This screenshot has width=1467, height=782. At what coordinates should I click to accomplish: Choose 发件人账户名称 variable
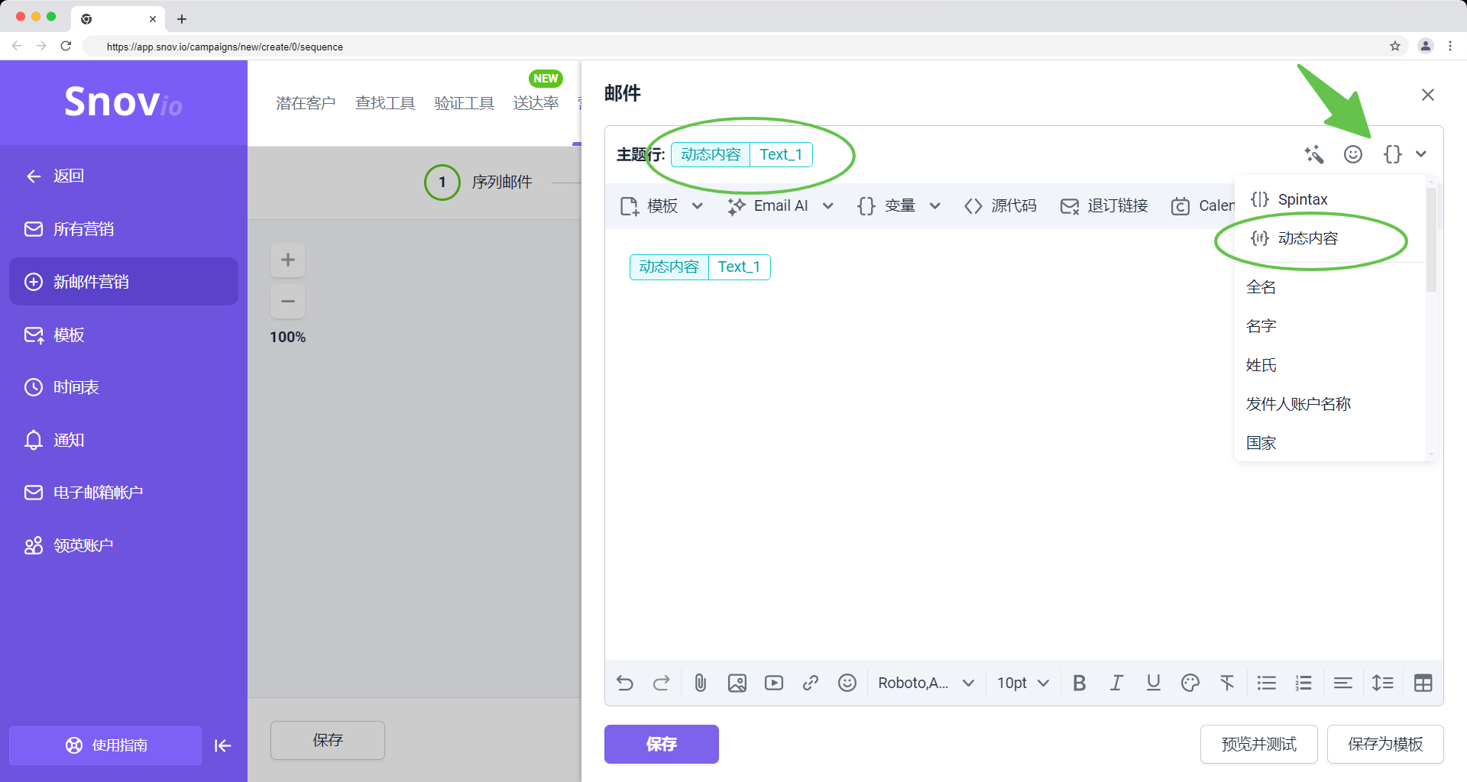pyautogui.click(x=1329, y=404)
